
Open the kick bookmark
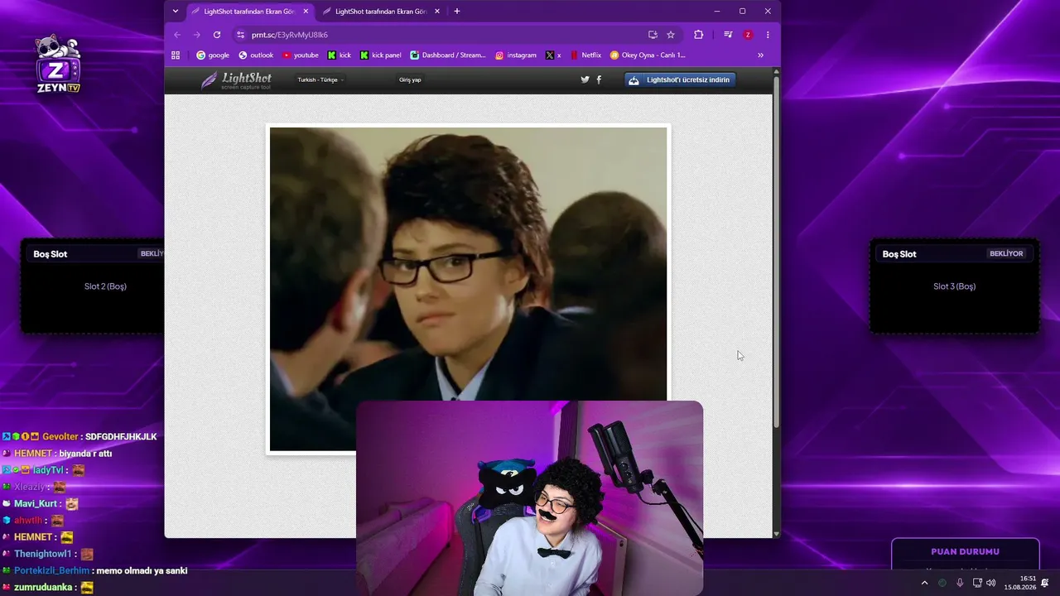coord(340,55)
